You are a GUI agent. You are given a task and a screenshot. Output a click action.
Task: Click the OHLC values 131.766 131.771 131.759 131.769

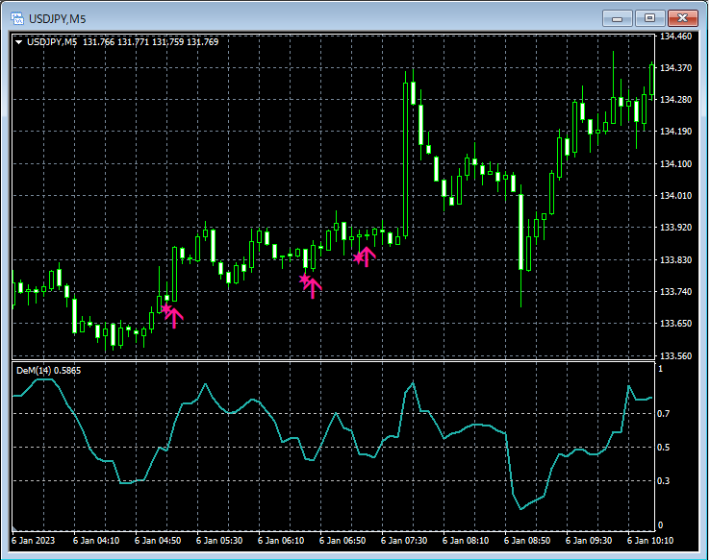point(151,42)
